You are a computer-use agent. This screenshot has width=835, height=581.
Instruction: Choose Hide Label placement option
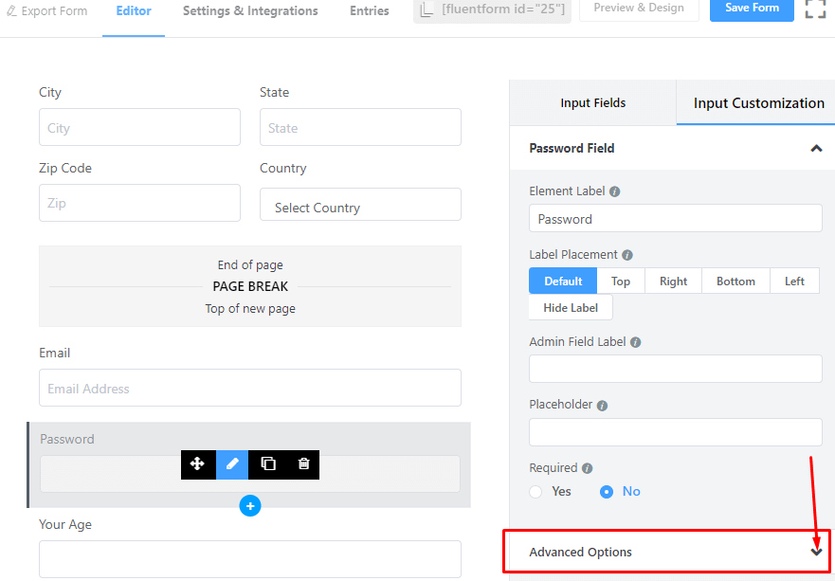click(x=571, y=308)
